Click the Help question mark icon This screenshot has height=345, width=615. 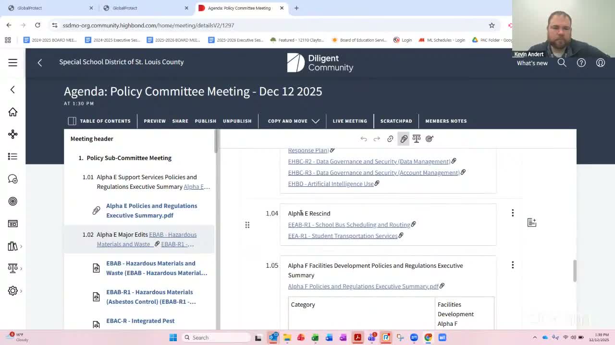coord(581,62)
